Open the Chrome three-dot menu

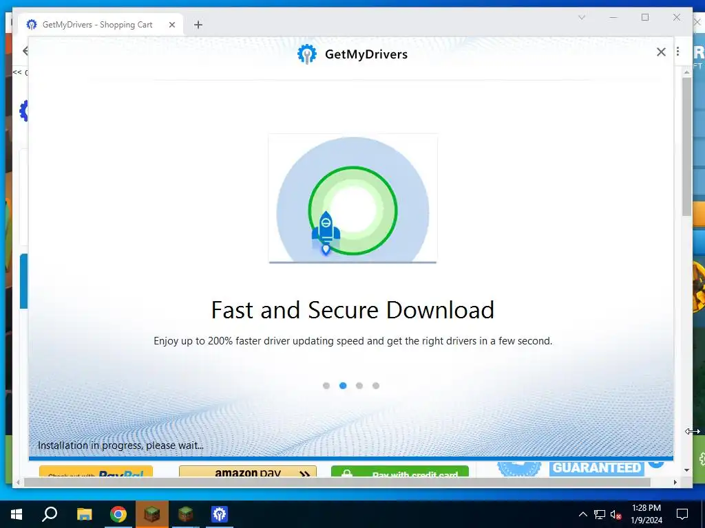[678, 52]
